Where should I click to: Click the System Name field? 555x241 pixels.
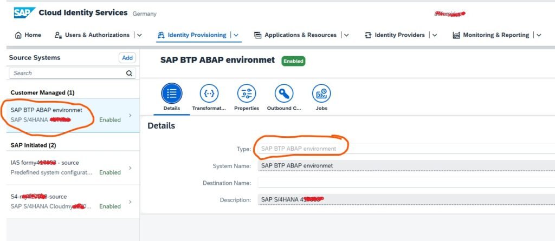[406, 165]
